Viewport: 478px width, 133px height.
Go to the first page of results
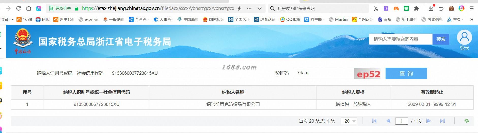(x=374, y=121)
